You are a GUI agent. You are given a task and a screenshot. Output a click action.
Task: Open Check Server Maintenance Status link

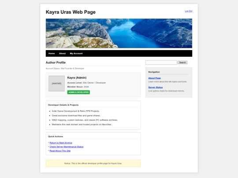click(67, 147)
